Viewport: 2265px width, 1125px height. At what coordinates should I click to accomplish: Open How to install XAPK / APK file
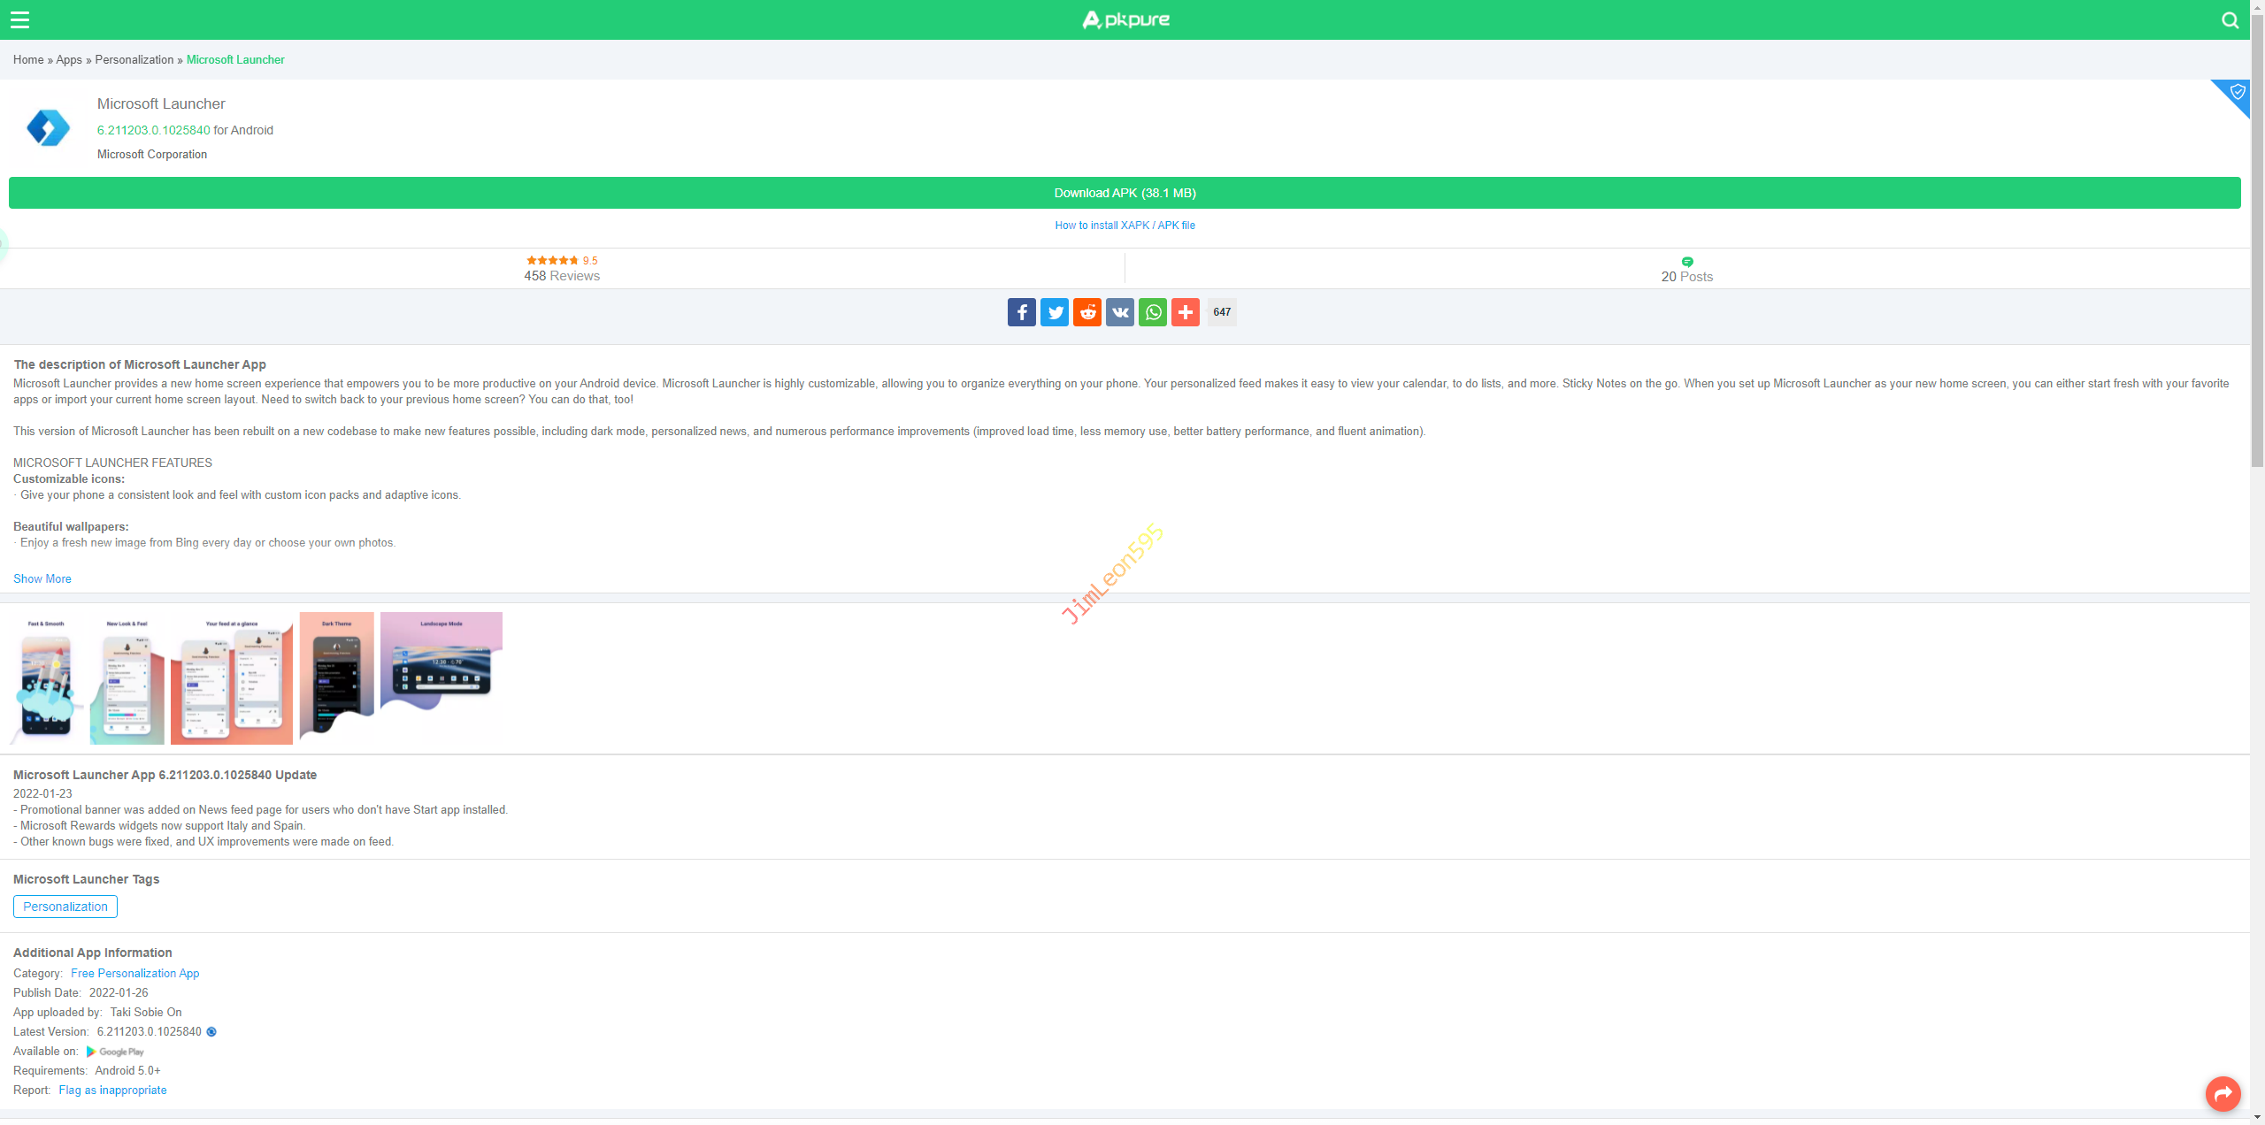pyautogui.click(x=1125, y=226)
